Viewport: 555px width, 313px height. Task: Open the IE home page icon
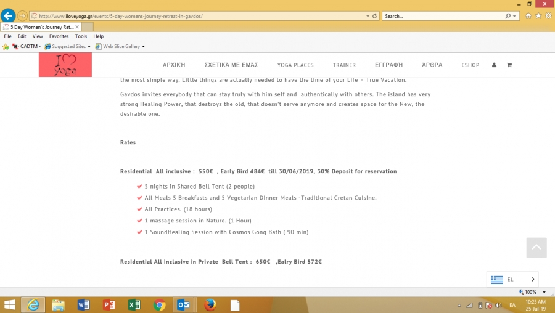pyautogui.click(x=528, y=16)
